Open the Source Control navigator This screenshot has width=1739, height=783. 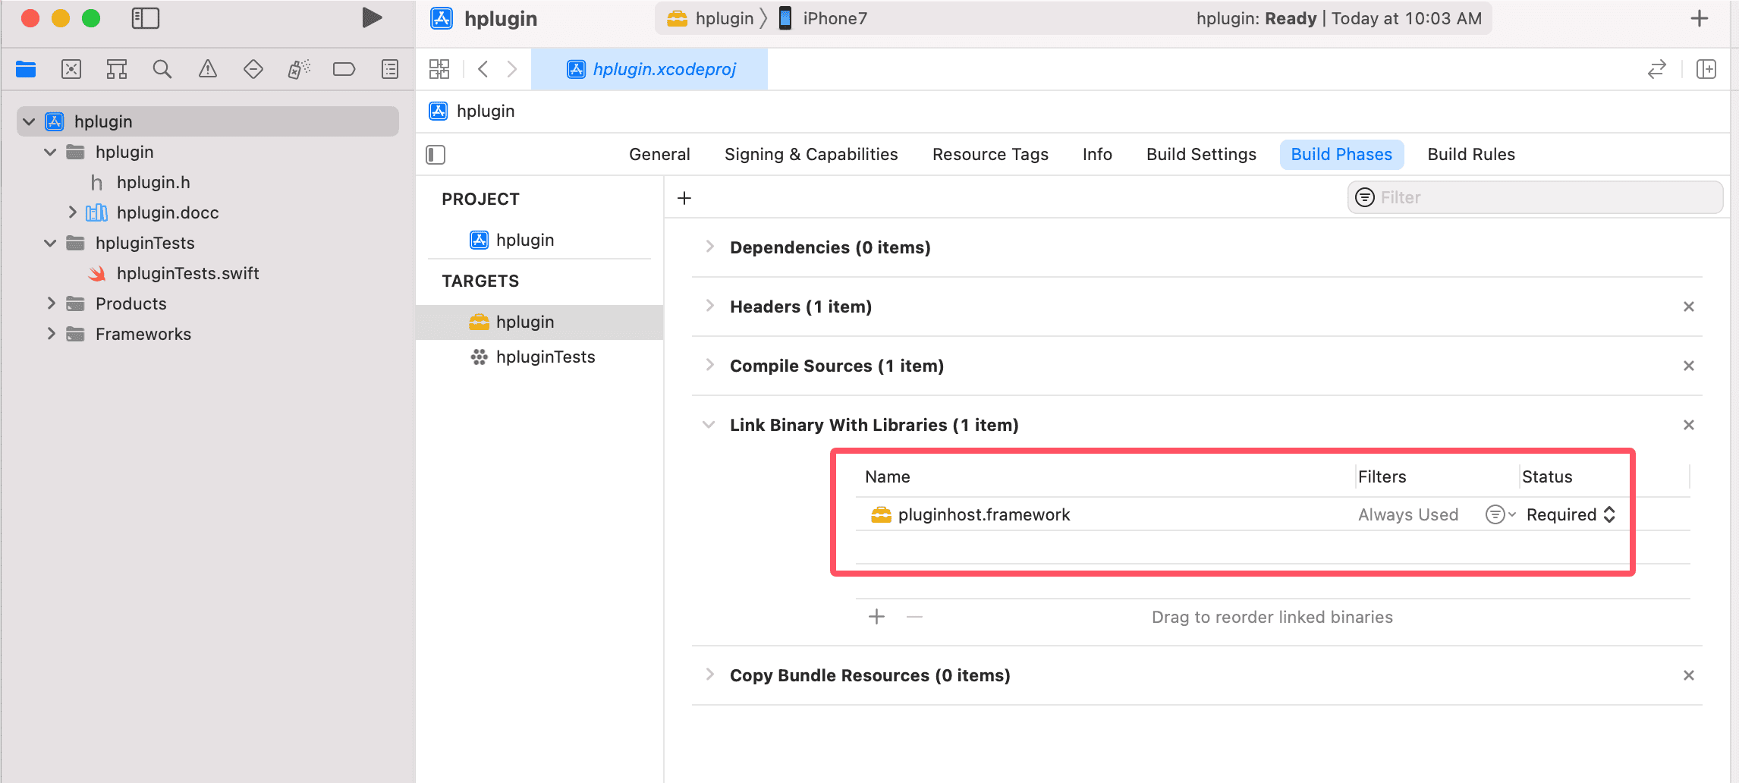[x=71, y=70]
